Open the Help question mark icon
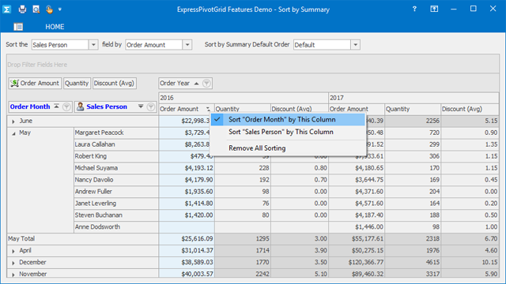The height and width of the screenshot is (284, 506). (x=414, y=9)
